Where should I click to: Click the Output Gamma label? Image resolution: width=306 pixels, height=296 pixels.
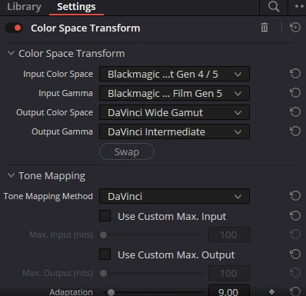pyautogui.click(x=62, y=131)
